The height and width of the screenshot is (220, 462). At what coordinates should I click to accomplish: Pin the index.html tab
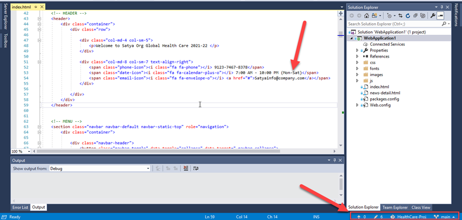(36, 7)
